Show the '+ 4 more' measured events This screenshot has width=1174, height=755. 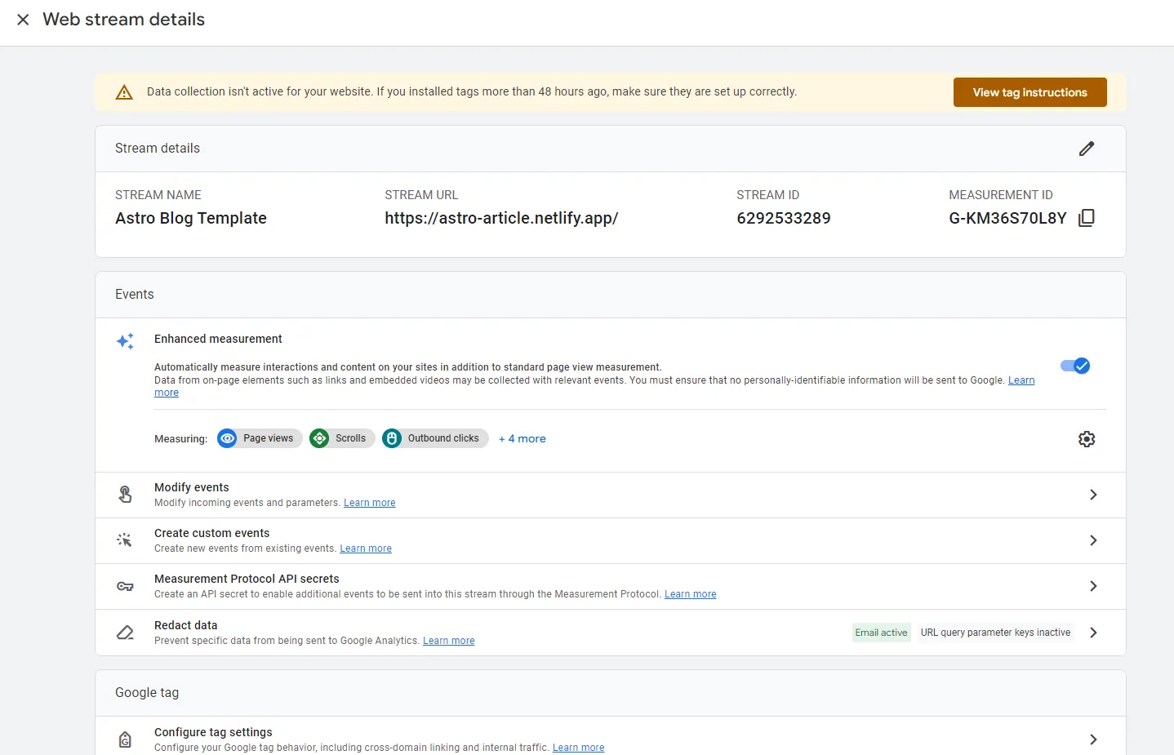coord(523,439)
